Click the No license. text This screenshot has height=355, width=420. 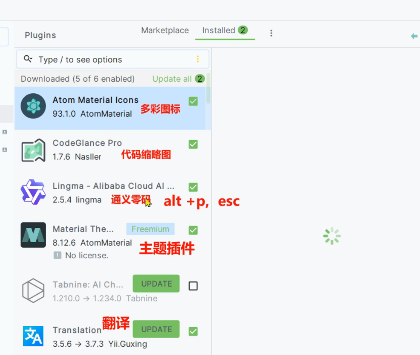[x=87, y=256]
